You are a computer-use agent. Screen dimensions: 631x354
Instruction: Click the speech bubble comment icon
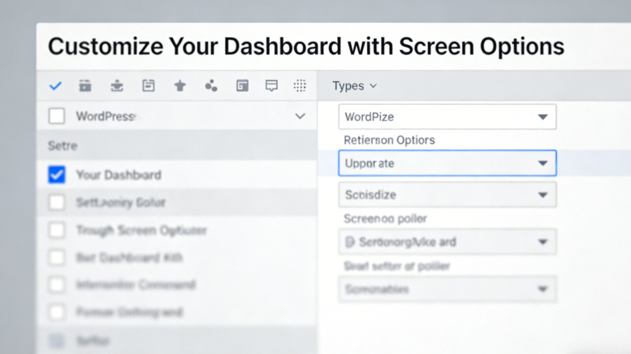tap(271, 86)
